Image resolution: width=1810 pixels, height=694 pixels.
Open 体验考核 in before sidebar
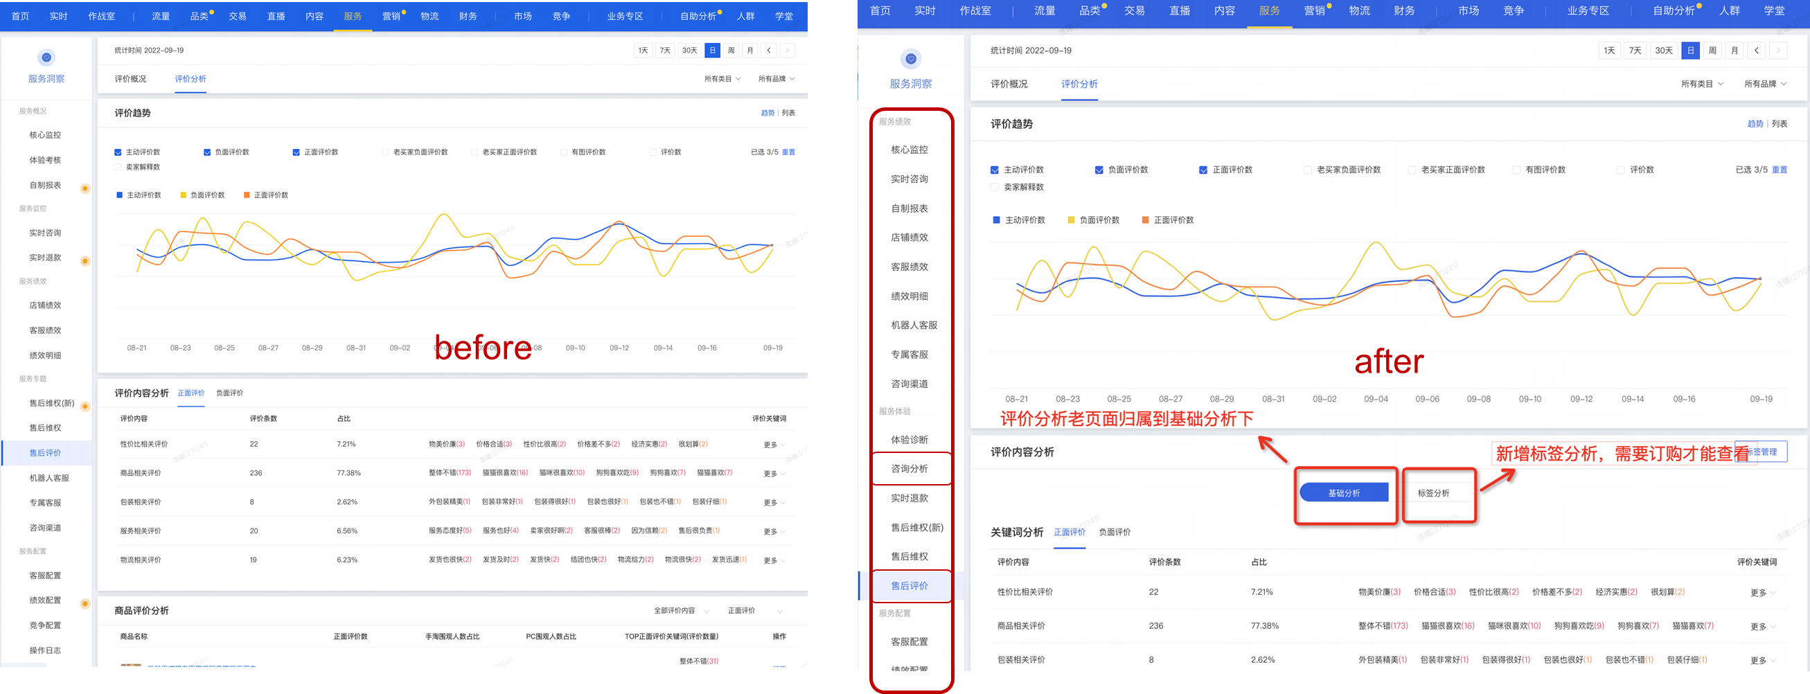pyautogui.click(x=45, y=161)
